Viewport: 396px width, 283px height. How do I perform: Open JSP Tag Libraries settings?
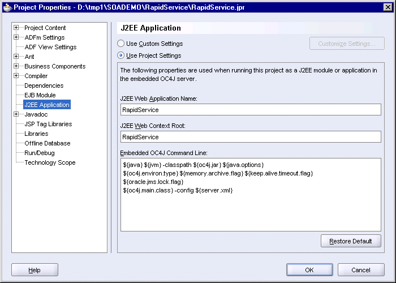coord(48,124)
